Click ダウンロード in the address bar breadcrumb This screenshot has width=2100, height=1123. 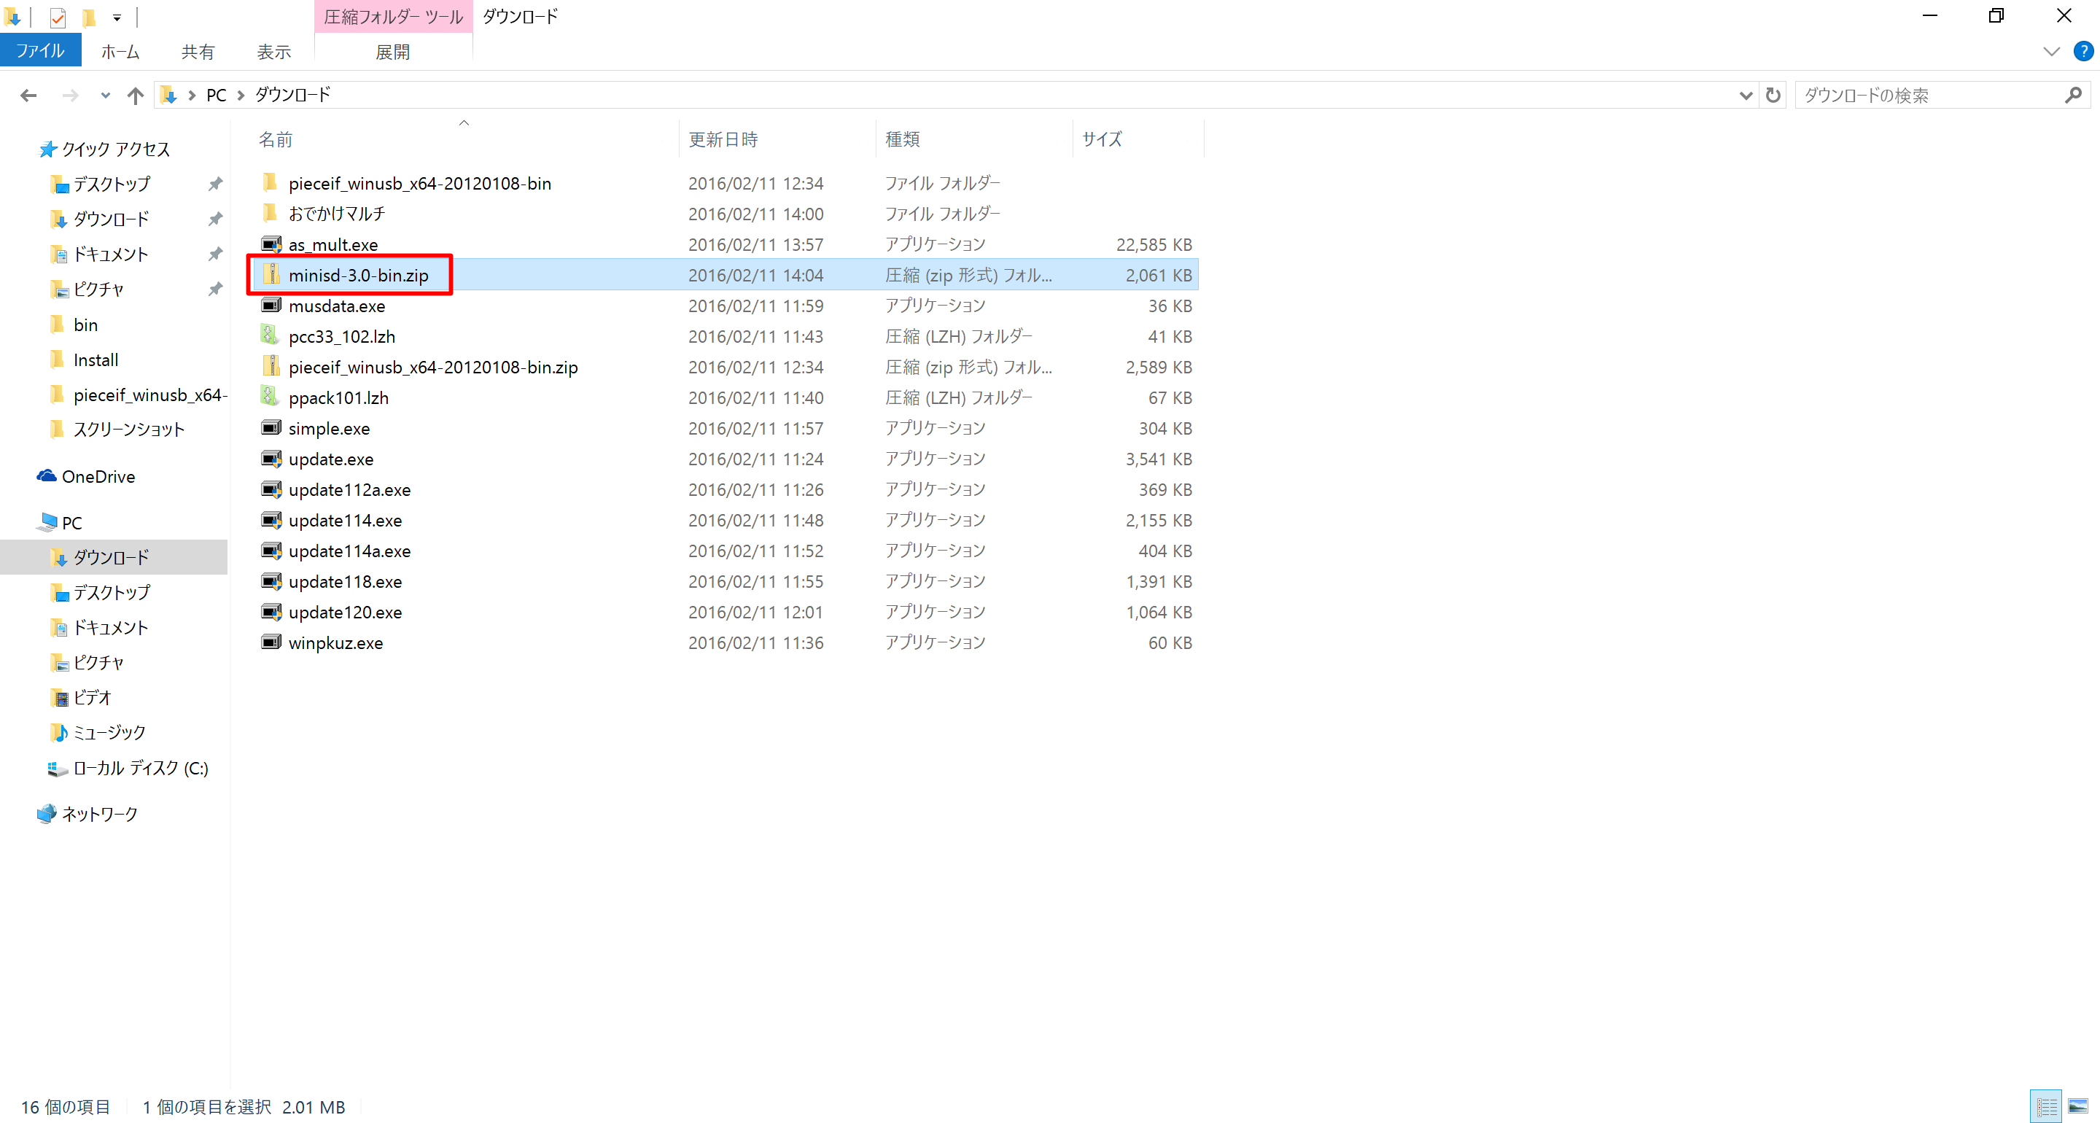[292, 96]
